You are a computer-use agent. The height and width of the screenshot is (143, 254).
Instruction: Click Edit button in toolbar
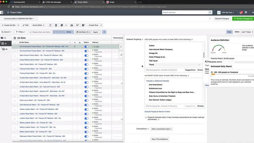(x=26, y=25)
